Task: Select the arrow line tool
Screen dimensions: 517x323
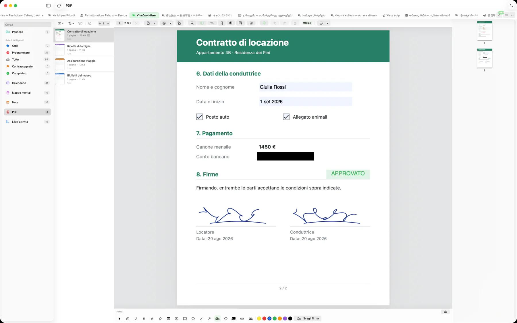Action: (x=209, y=318)
